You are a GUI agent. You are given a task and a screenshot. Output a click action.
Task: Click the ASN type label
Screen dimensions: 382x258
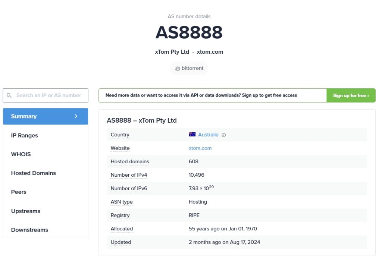pos(122,202)
